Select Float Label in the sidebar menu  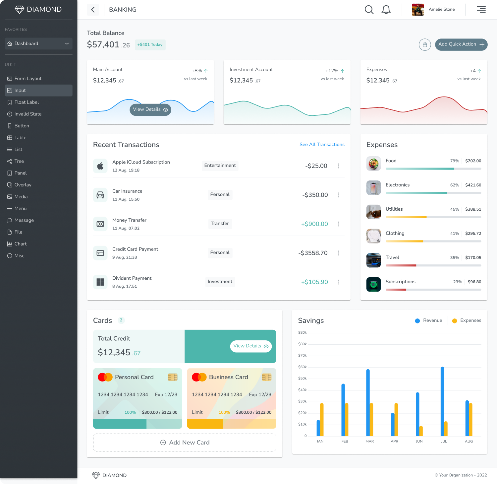[27, 102]
